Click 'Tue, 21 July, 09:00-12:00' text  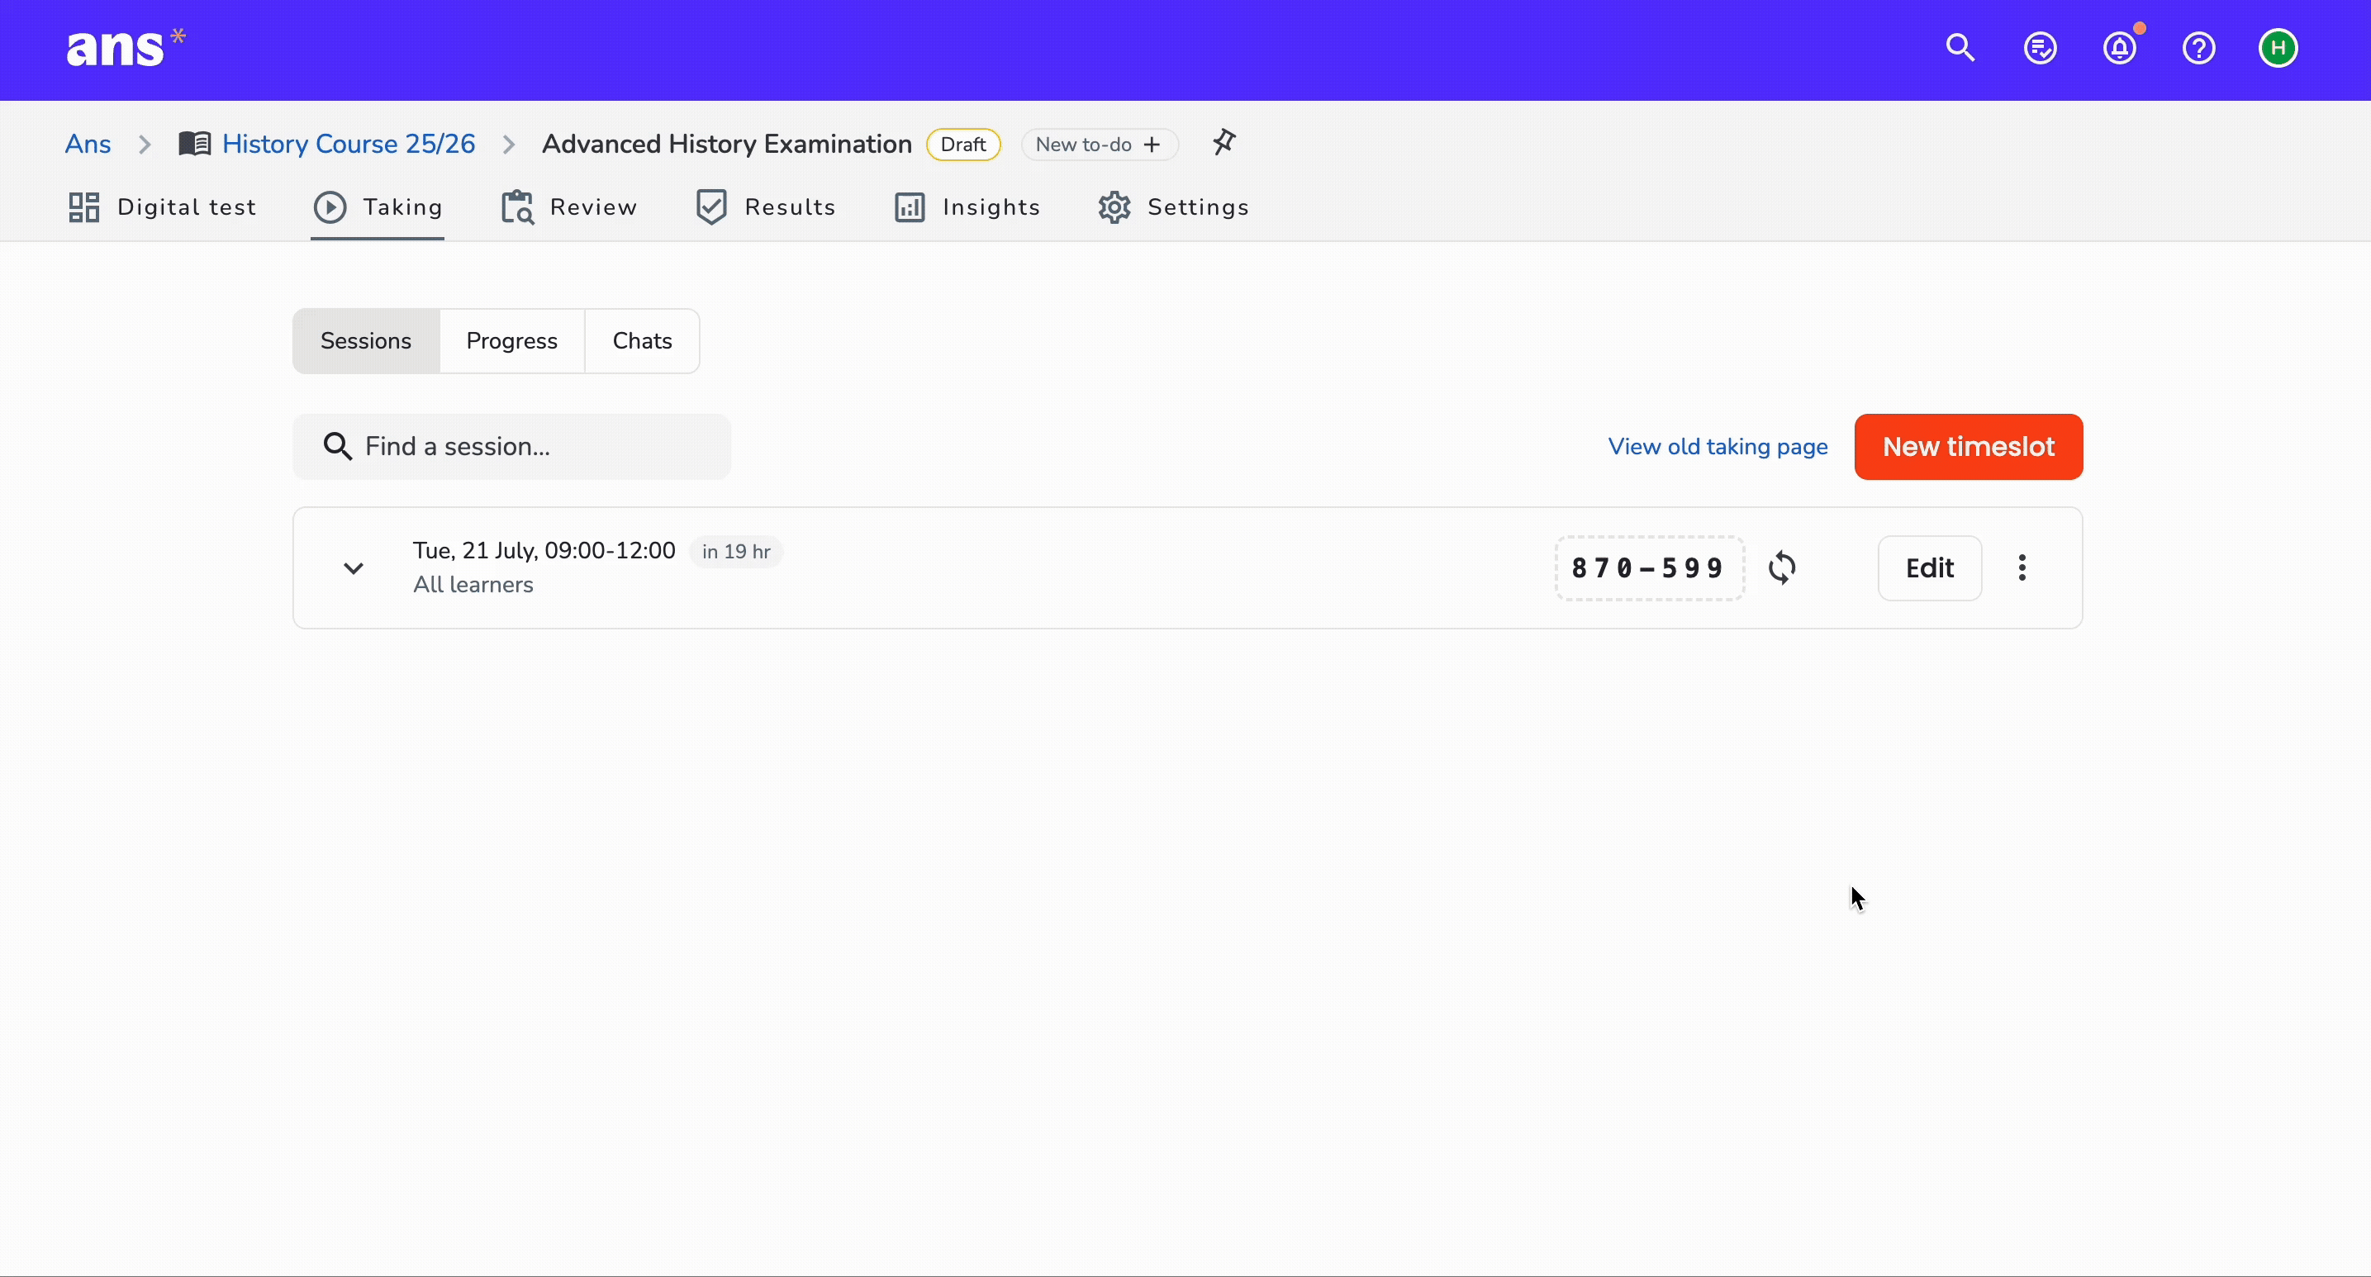(544, 550)
